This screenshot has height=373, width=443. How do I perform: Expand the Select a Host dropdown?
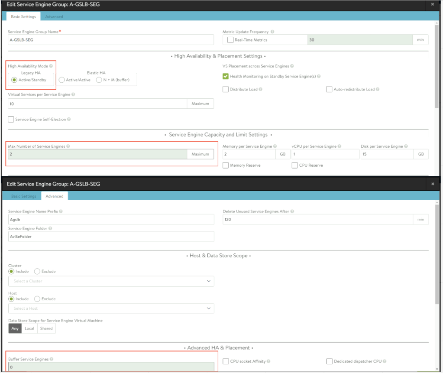(x=111, y=308)
